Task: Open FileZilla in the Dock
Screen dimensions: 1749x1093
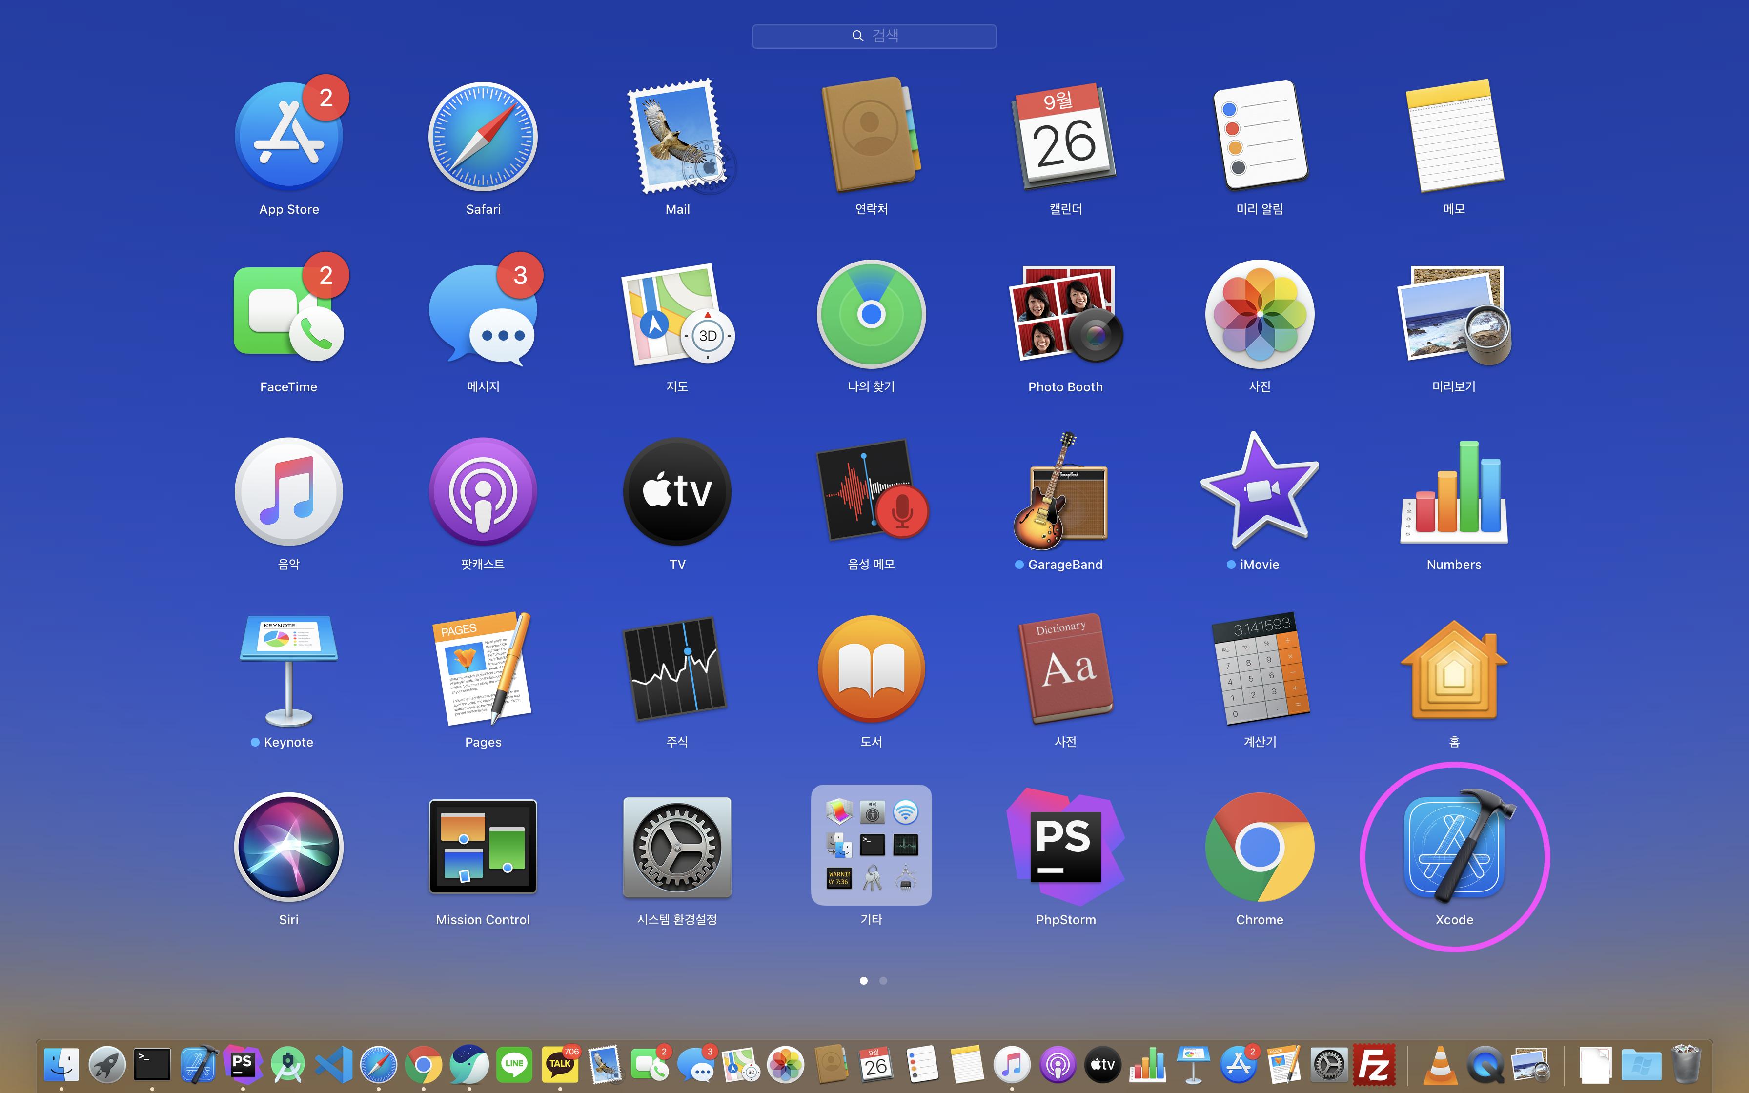Action: 1374,1064
